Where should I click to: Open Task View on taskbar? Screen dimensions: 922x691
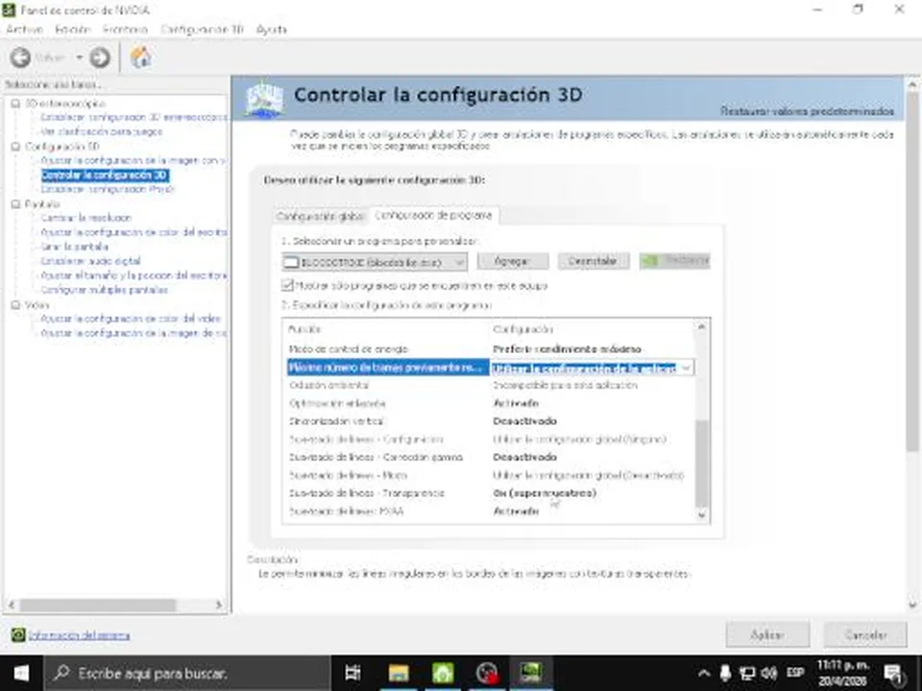(x=352, y=674)
